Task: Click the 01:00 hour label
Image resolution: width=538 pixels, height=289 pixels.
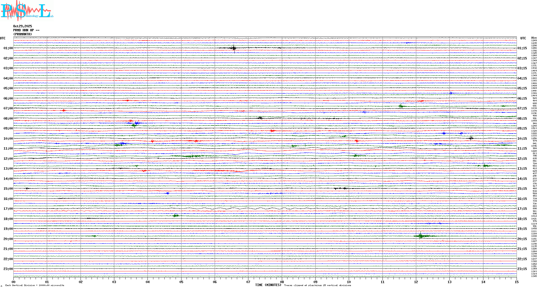Action: 8,48
